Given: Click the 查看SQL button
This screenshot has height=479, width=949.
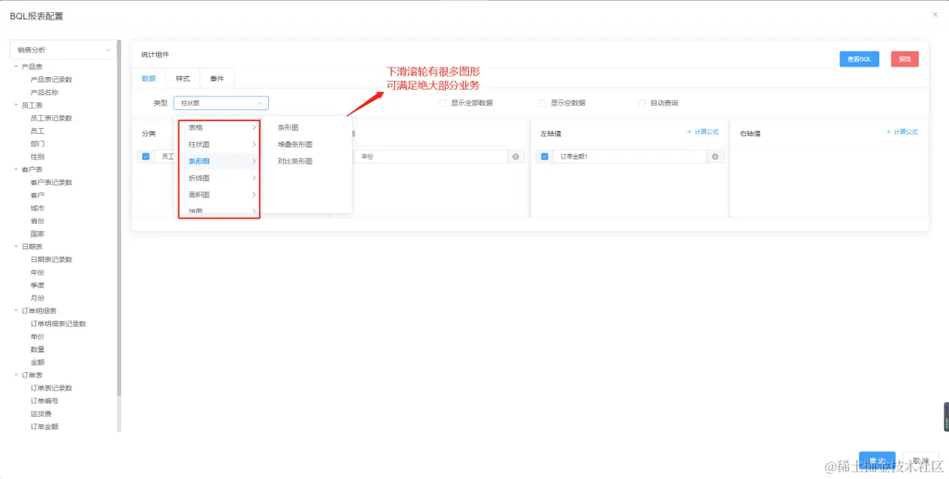Looking at the screenshot, I should tap(859, 59).
